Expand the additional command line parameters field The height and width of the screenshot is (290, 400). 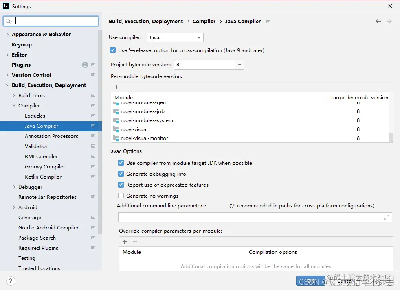[x=387, y=217]
